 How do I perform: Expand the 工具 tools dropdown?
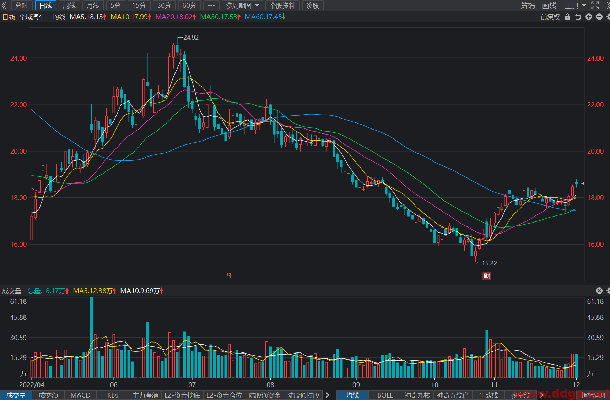pos(575,5)
